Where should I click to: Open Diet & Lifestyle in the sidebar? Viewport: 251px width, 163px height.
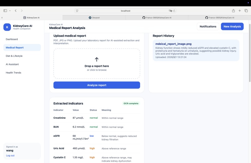[22, 56]
